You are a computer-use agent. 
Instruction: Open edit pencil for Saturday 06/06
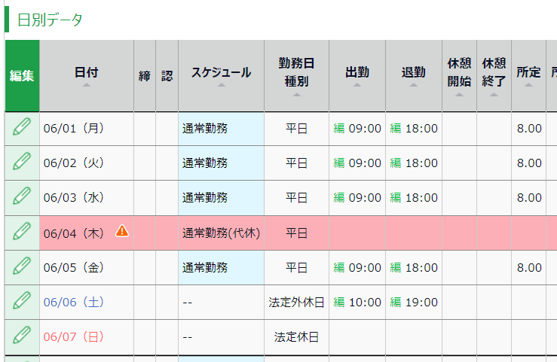click(x=22, y=302)
